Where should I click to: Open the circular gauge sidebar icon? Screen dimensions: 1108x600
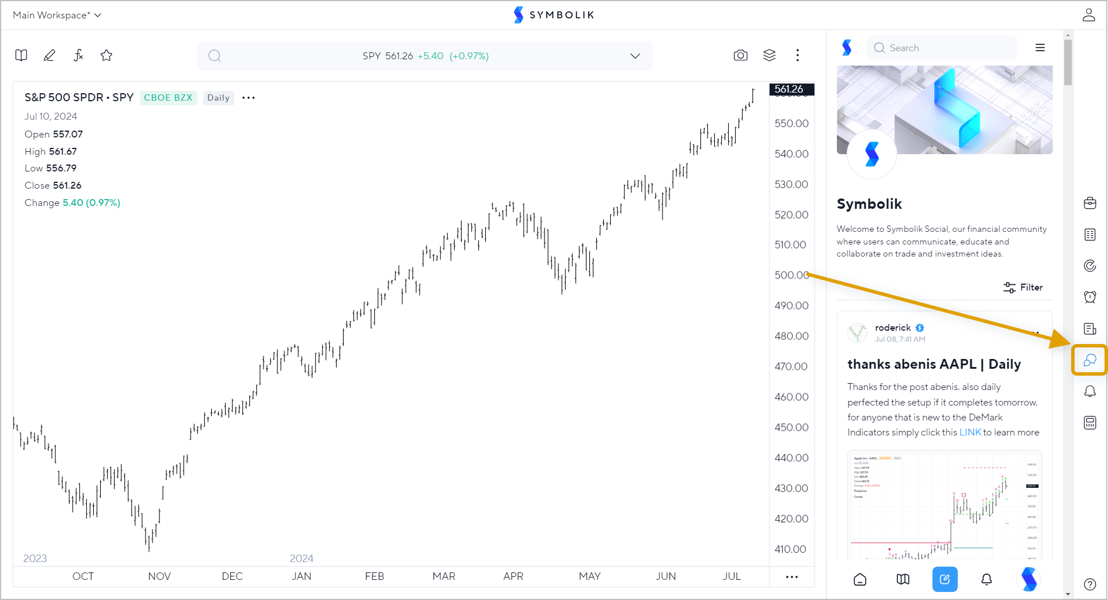pyautogui.click(x=1090, y=266)
